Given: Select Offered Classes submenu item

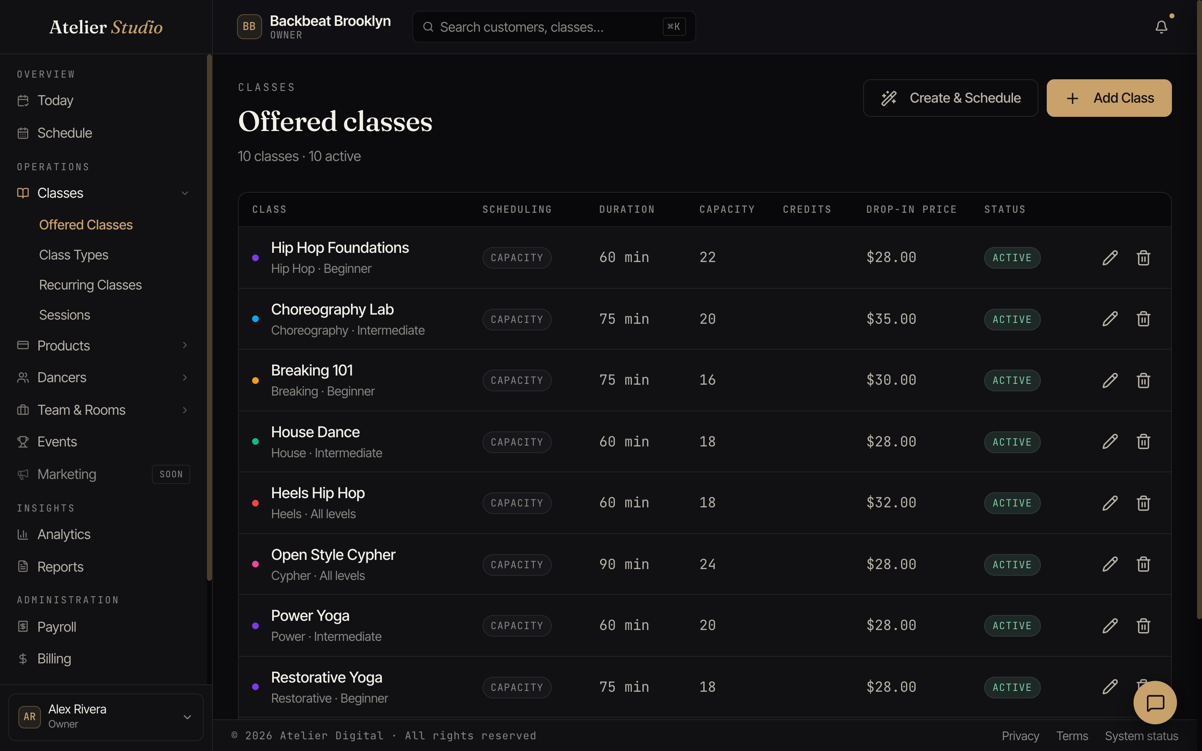Looking at the screenshot, I should (86, 225).
